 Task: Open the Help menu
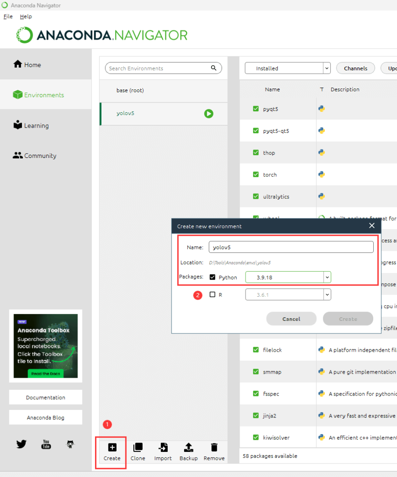click(26, 16)
